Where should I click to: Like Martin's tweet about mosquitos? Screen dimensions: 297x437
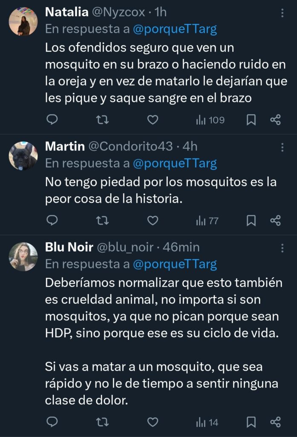[x=153, y=220]
